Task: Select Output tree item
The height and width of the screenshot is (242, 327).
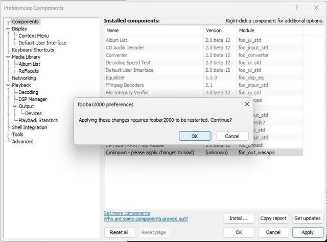Action: coord(26,106)
